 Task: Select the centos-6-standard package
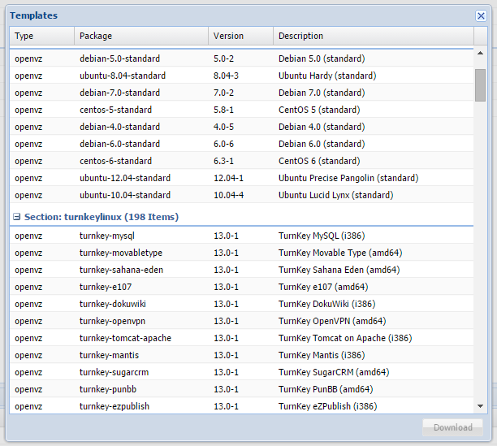click(x=115, y=161)
